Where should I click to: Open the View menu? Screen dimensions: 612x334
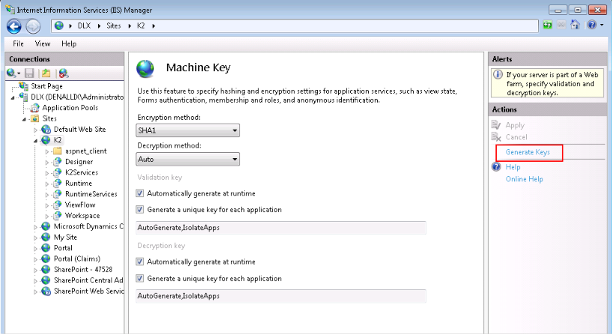click(x=43, y=44)
